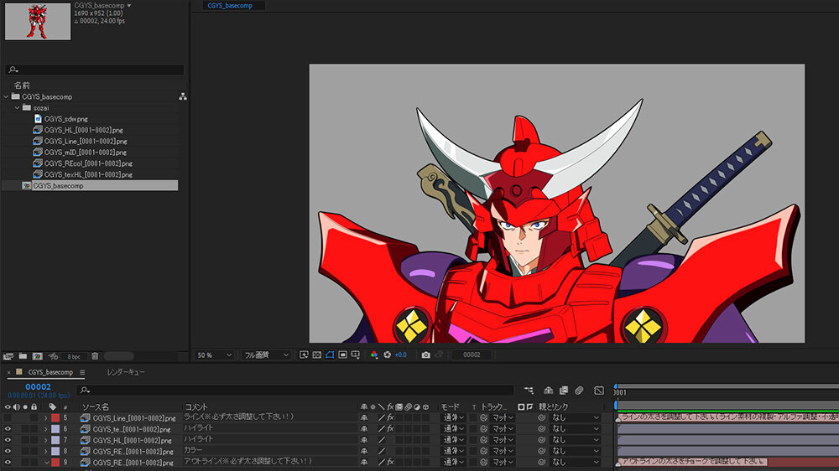Click the motion blur icon above timeline

(579, 391)
